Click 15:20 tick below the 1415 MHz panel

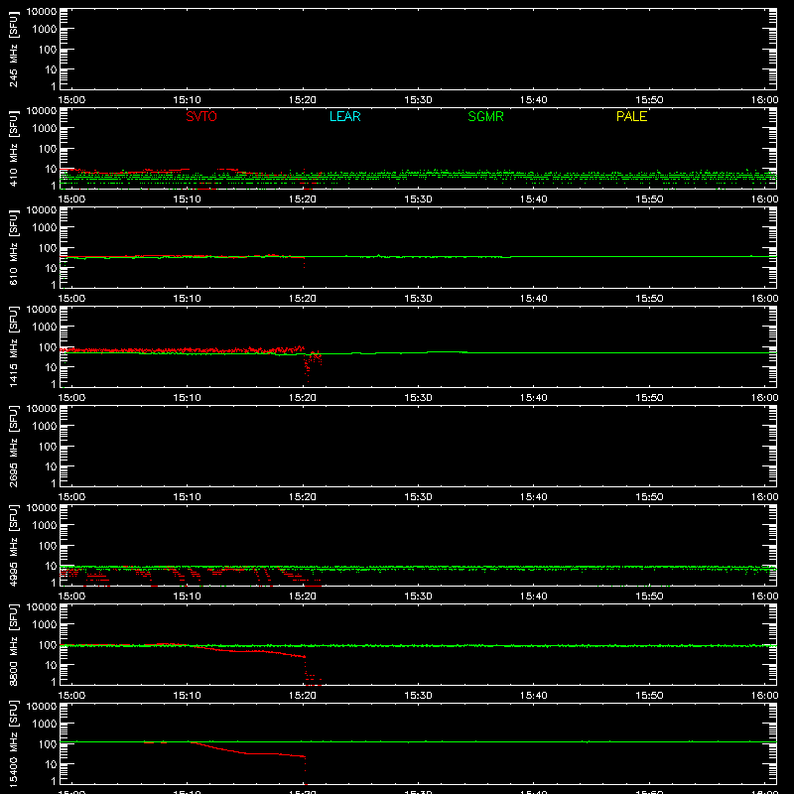click(x=303, y=398)
